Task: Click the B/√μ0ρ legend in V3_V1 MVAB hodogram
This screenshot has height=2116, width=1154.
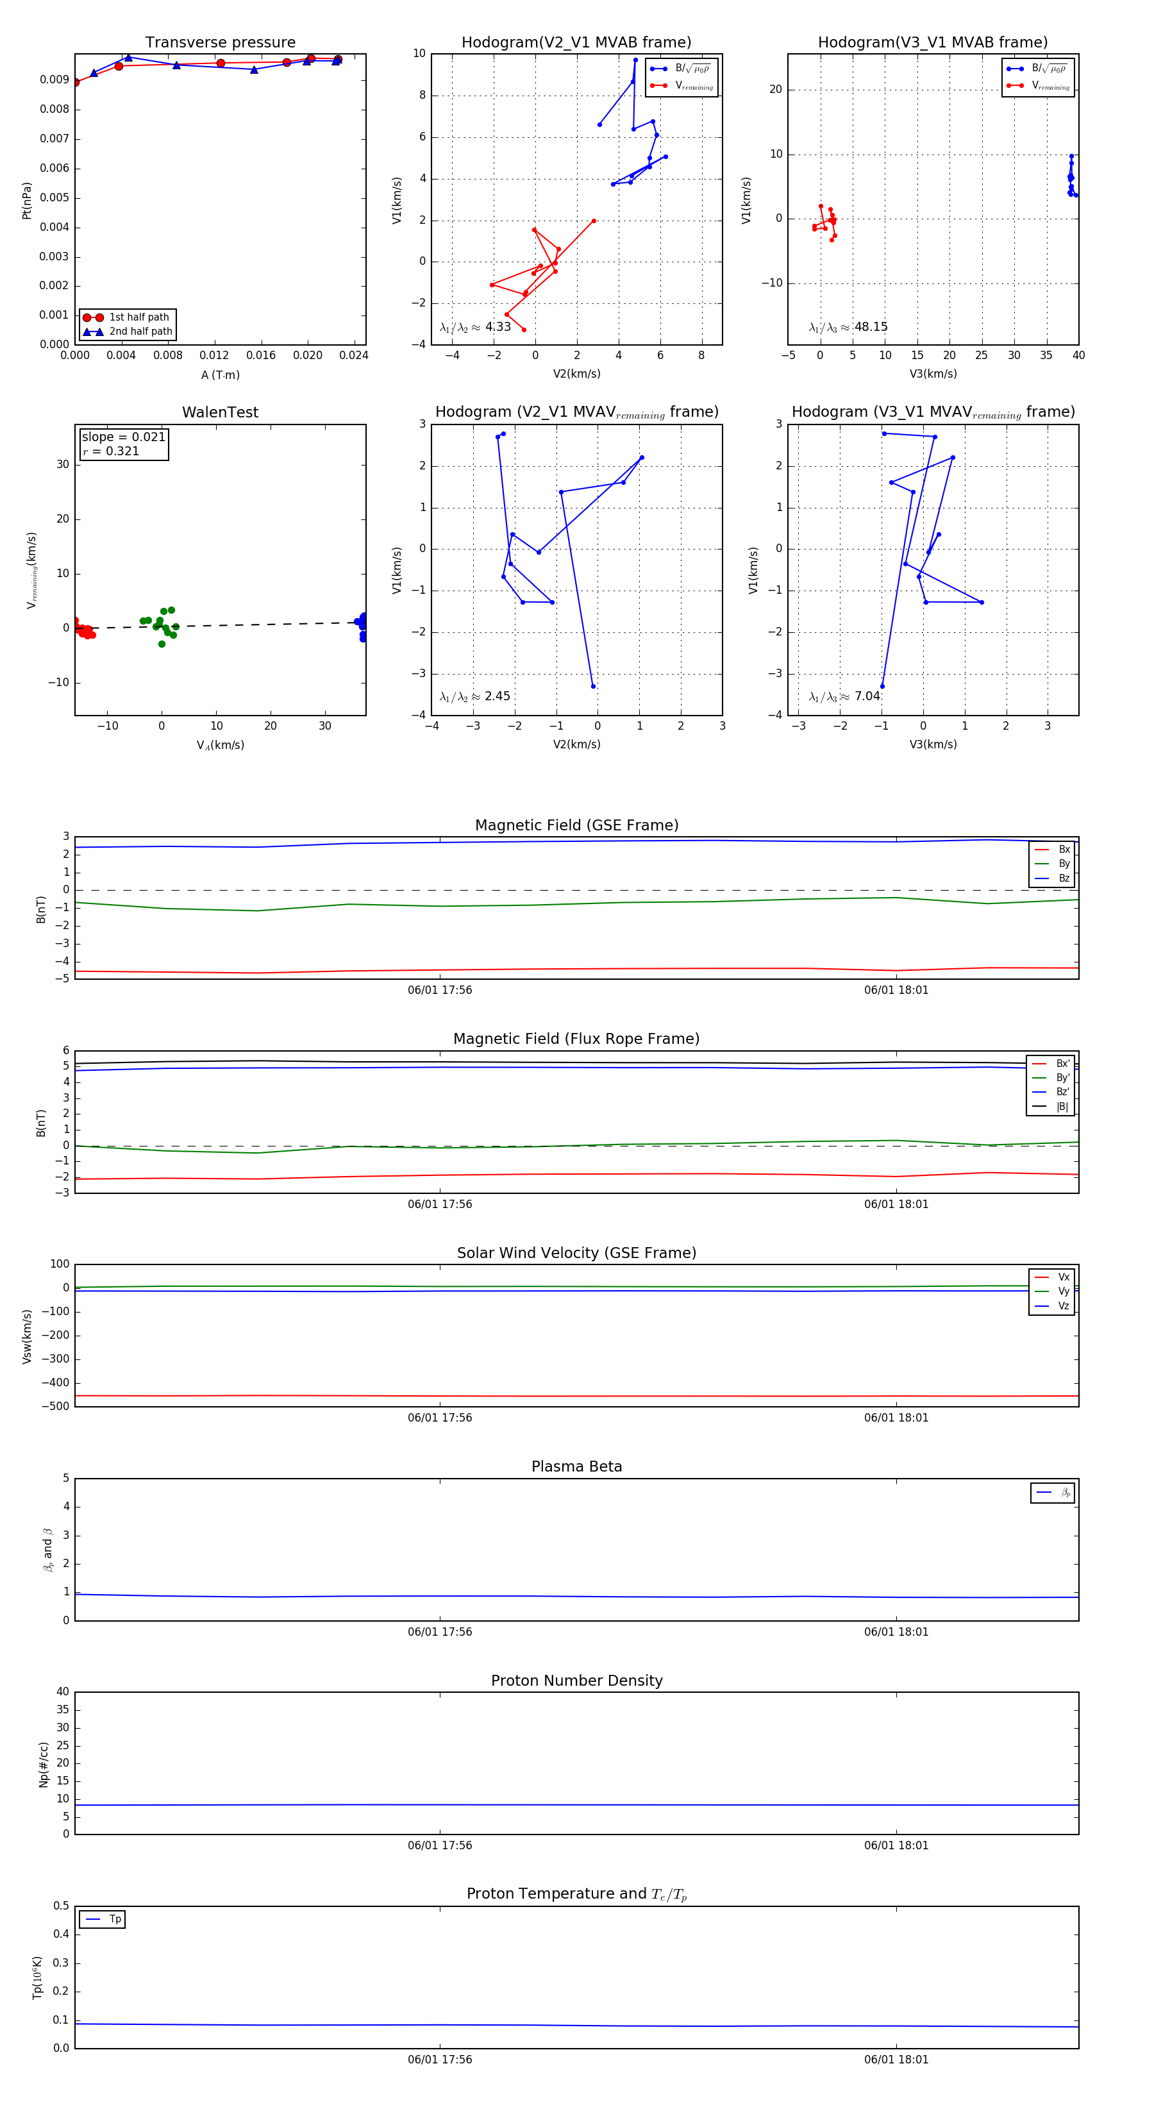Action: pos(1038,69)
